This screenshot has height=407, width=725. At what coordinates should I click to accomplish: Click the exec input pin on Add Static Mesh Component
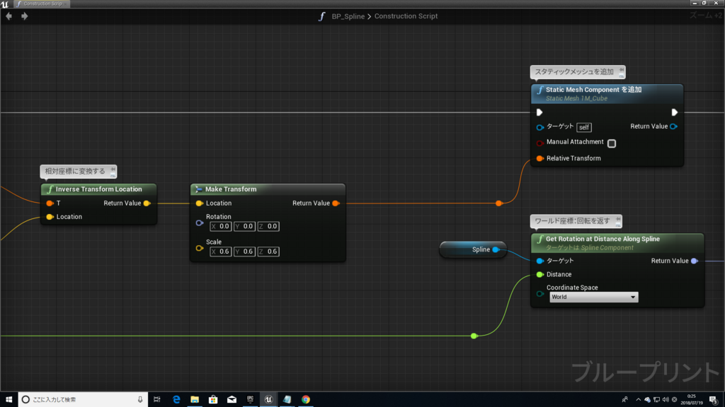pyautogui.click(x=540, y=112)
